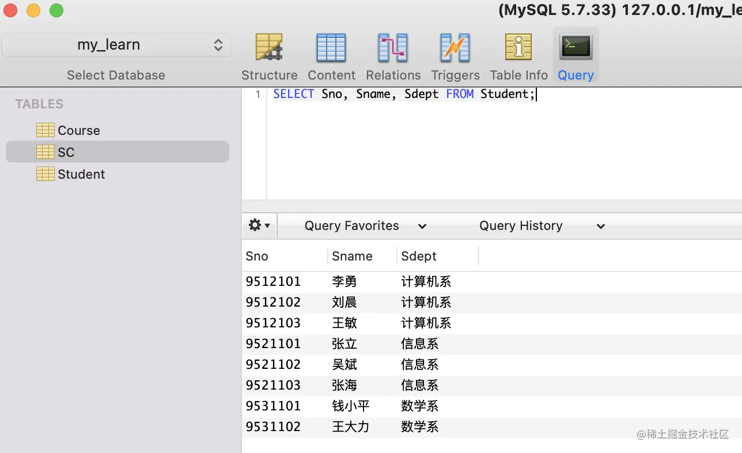The image size is (742, 453).
Task: Select the name cell 张立
Action: (344, 344)
